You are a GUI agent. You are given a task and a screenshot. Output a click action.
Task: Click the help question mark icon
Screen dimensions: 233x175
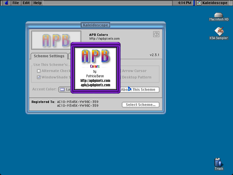(x=156, y=34)
